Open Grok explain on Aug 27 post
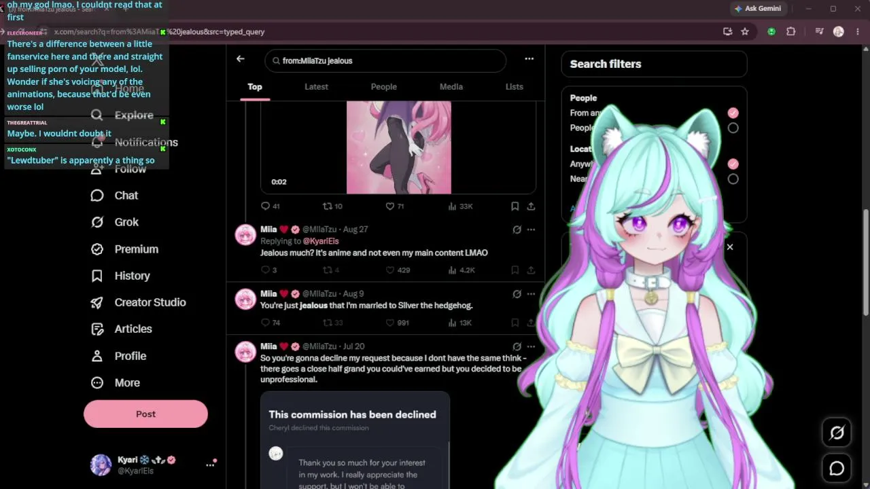870x489 pixels. [517, 230]
